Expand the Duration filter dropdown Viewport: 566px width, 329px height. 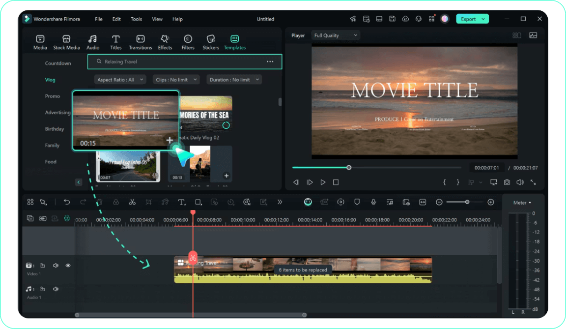click(234, 80)
